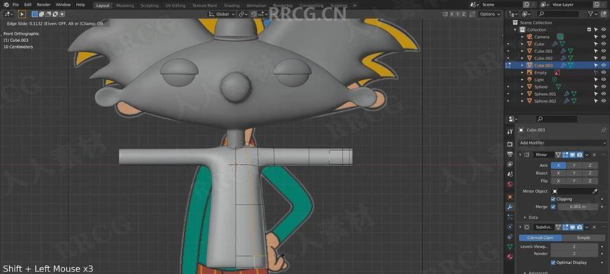Pick Mirror Object with the eyedropper
The image size is (610, 274).
point(594,191)
